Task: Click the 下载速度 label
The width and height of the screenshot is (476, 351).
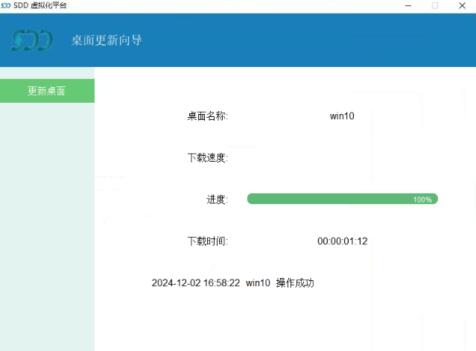Action: click(x=207, y=158)
